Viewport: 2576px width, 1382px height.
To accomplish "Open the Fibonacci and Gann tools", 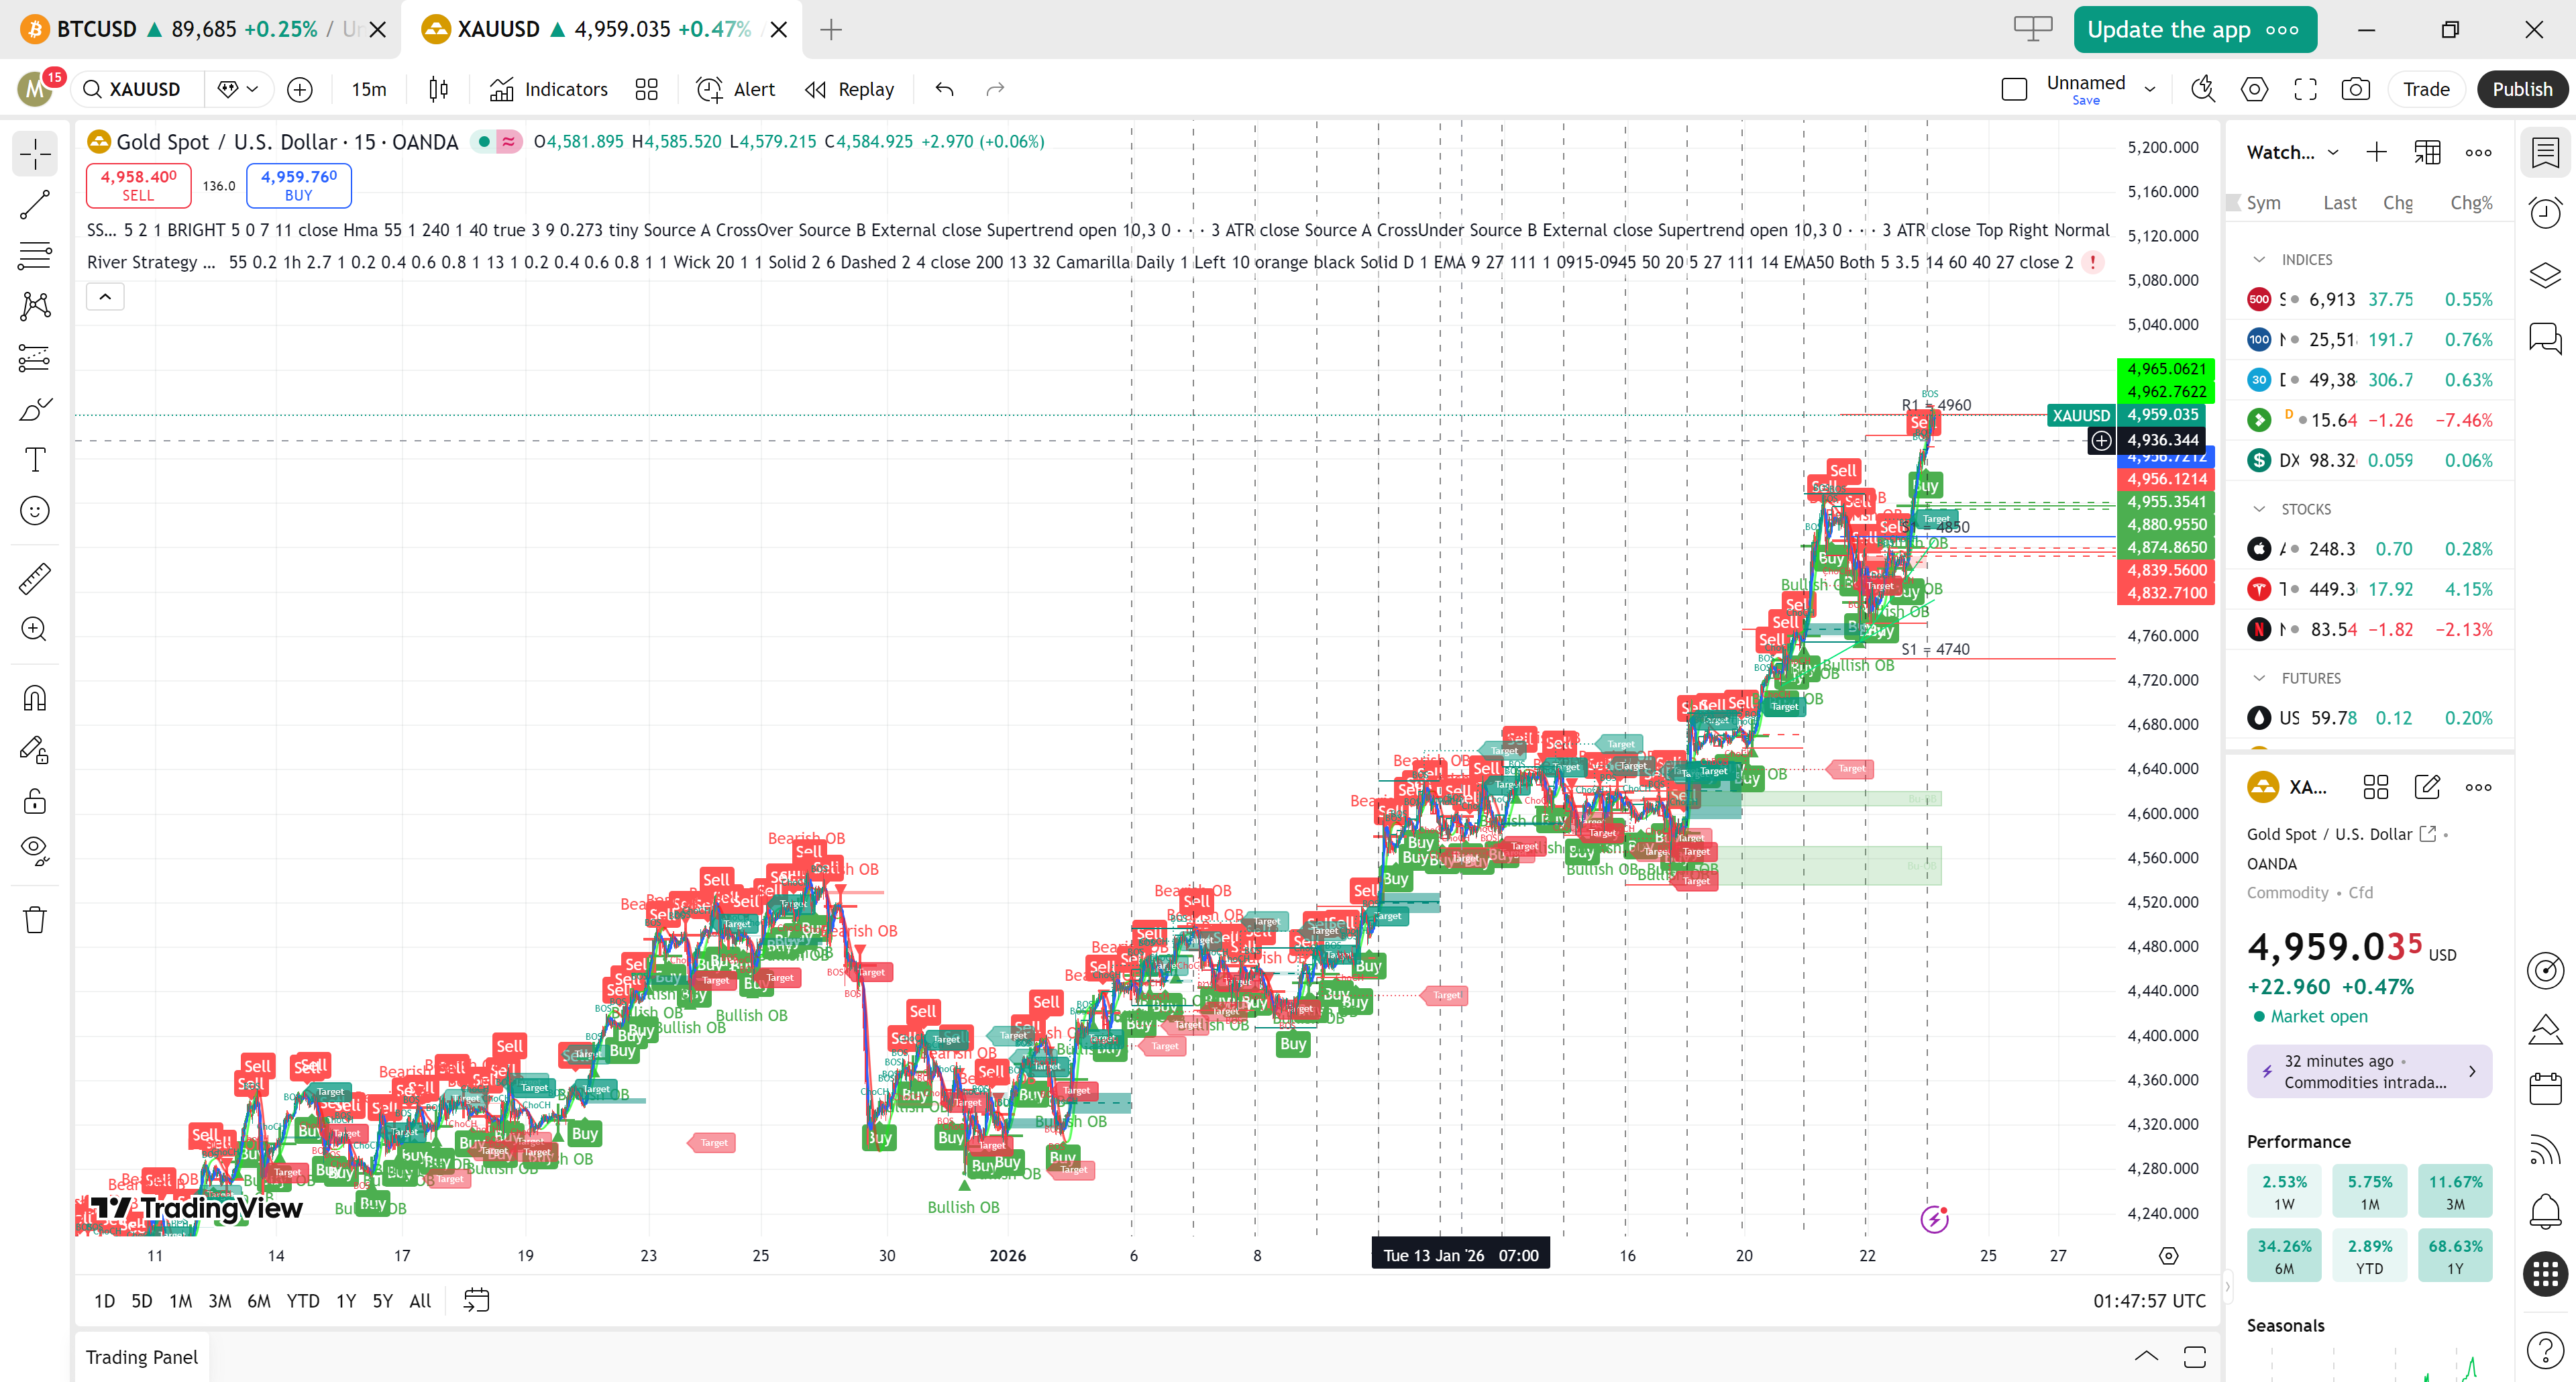I will pos(35,256).
